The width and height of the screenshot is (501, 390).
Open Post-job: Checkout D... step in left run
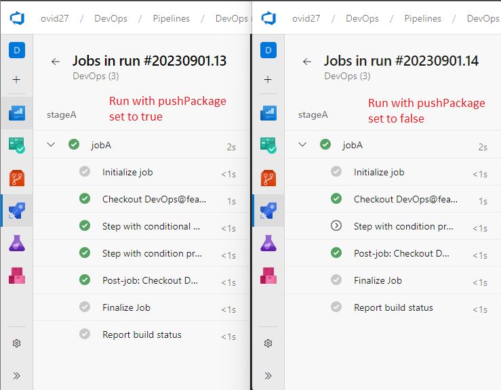[x=142, y=280]
